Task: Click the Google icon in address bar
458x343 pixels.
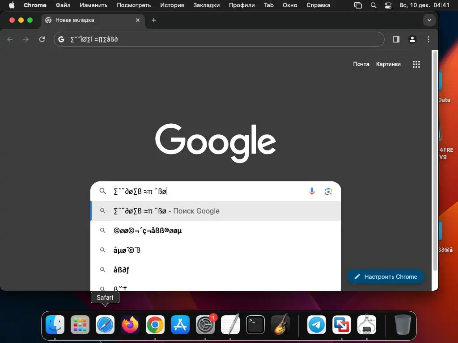Action: pyautogui.click(x=61, y=39)
